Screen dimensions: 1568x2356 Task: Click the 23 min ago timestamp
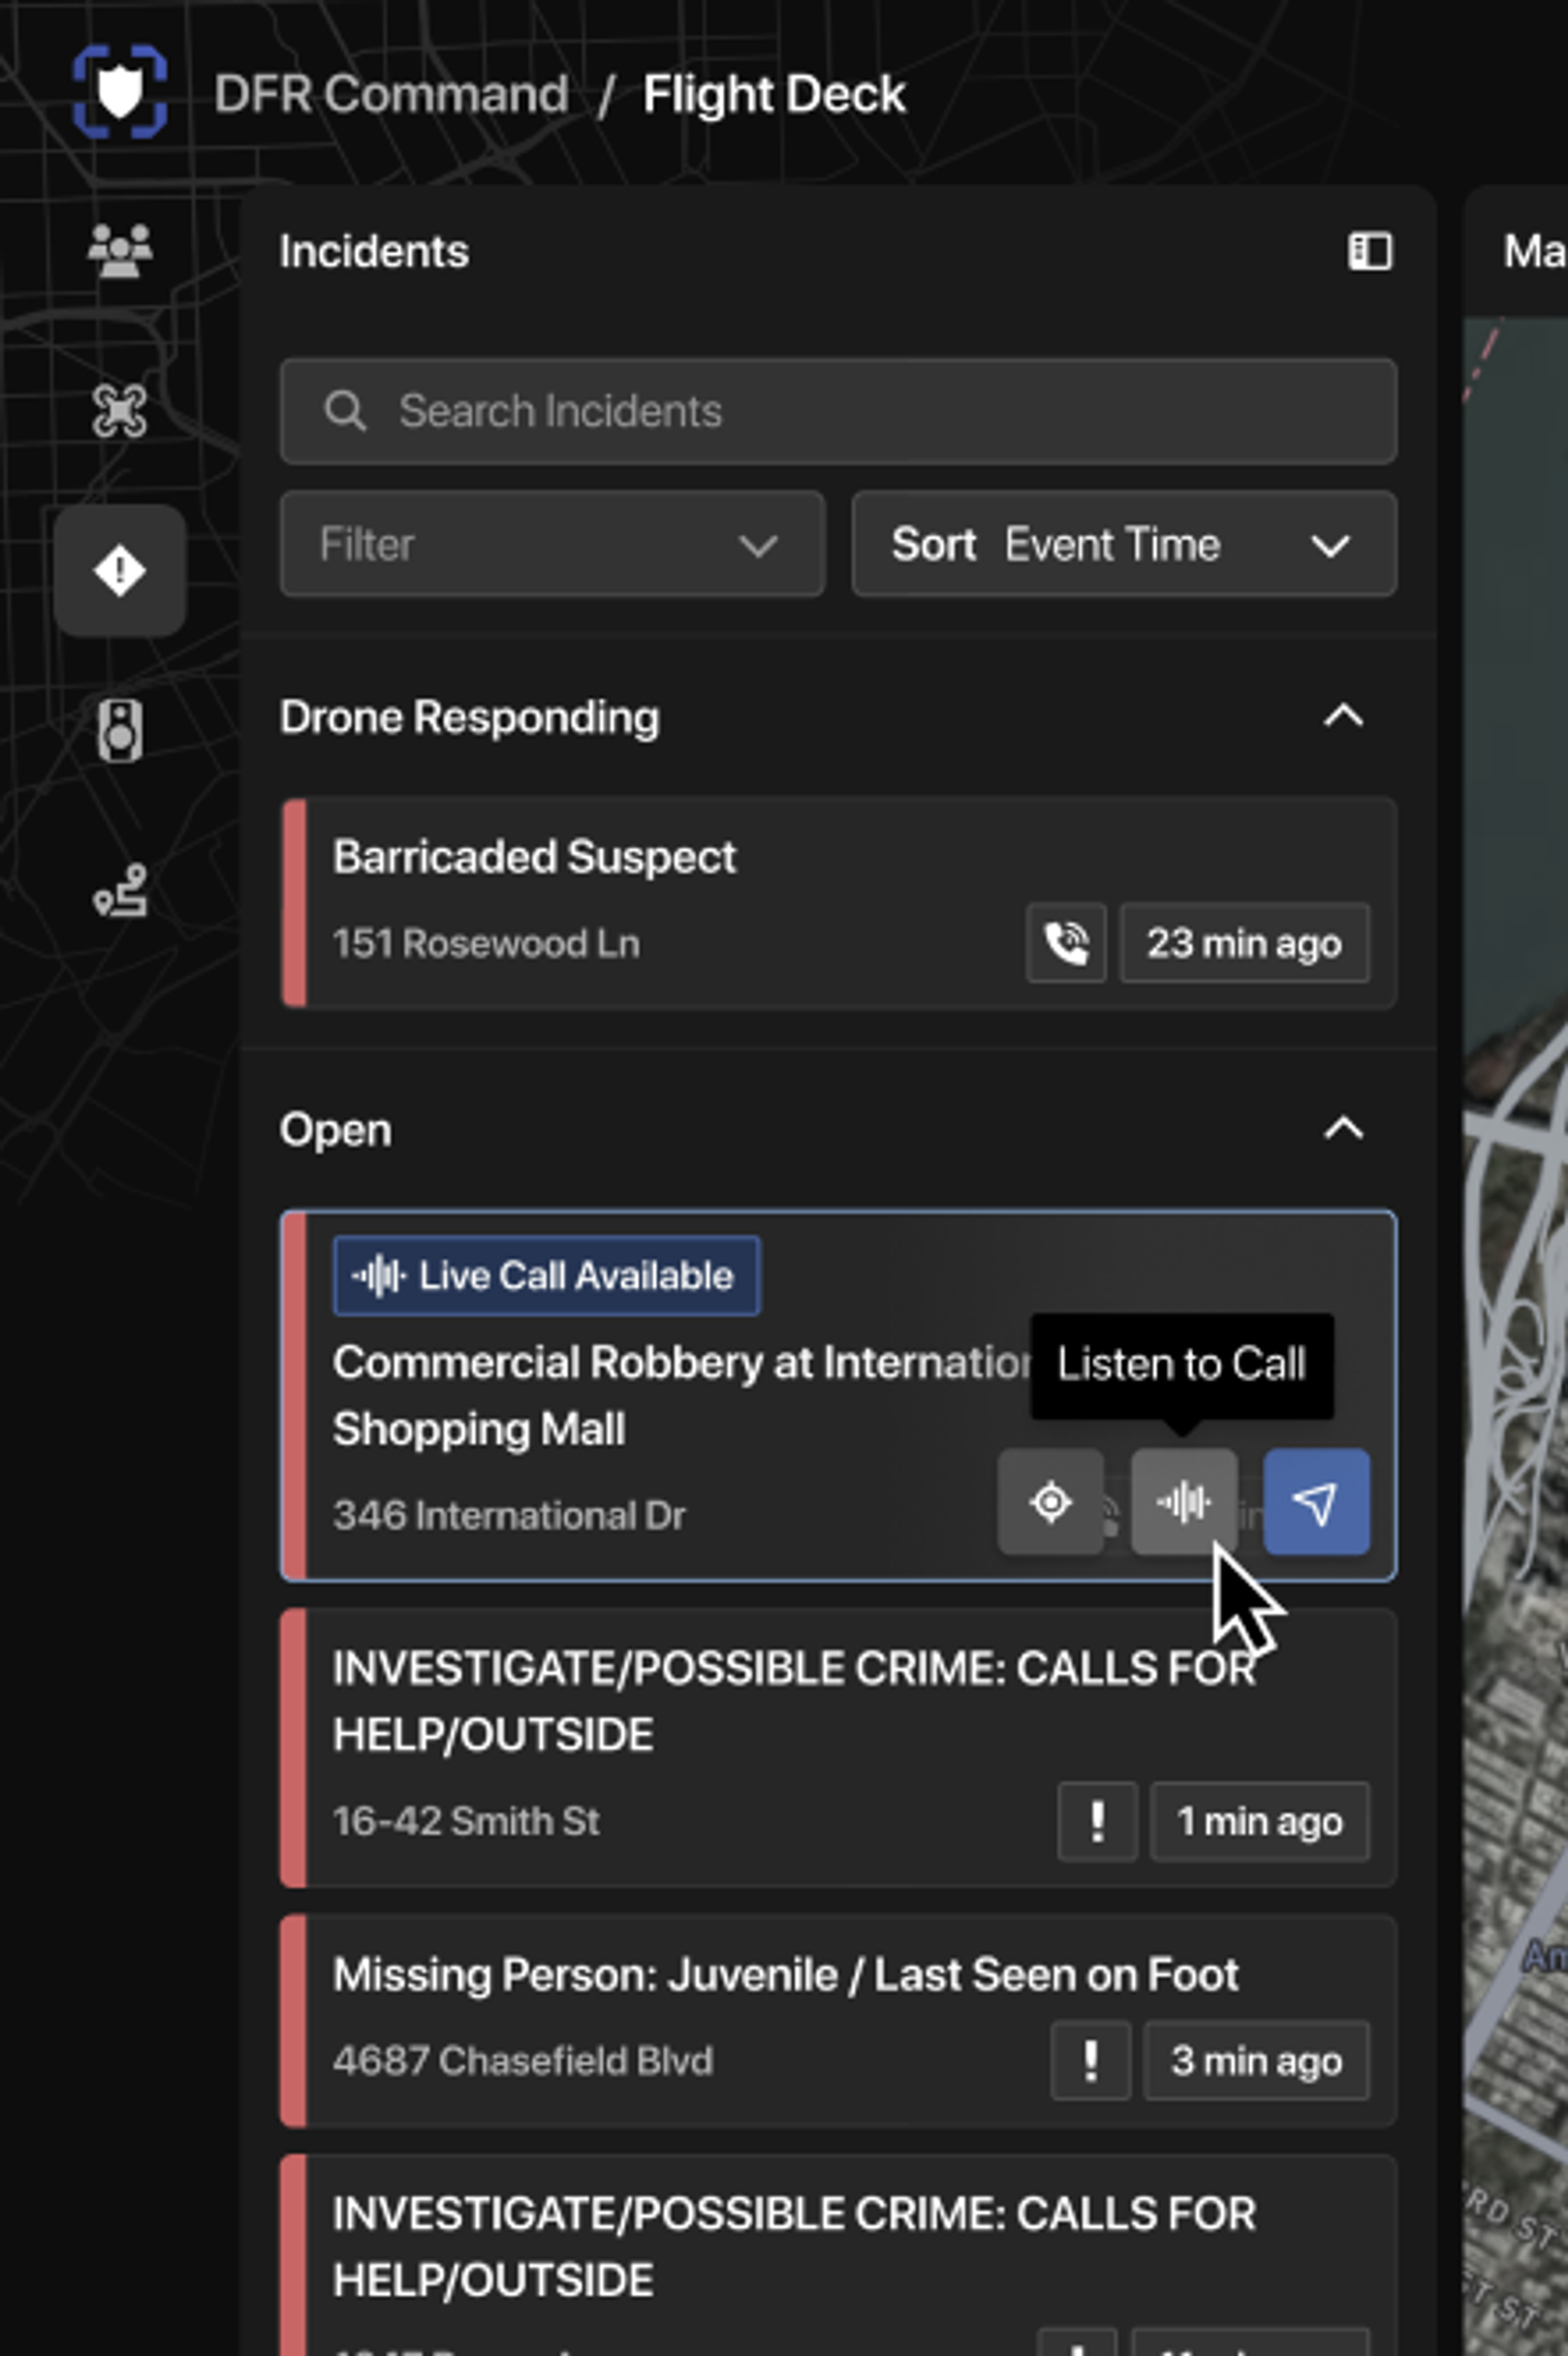click(1244, 943)
